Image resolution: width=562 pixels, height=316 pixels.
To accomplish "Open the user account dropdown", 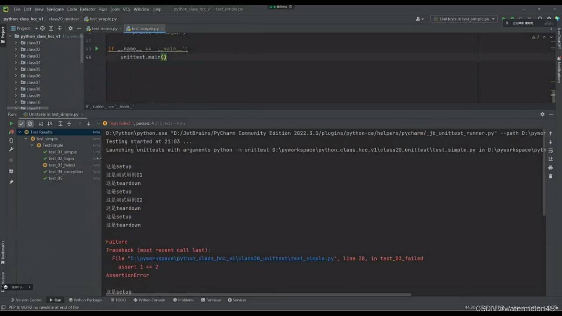I will point(420,19).
